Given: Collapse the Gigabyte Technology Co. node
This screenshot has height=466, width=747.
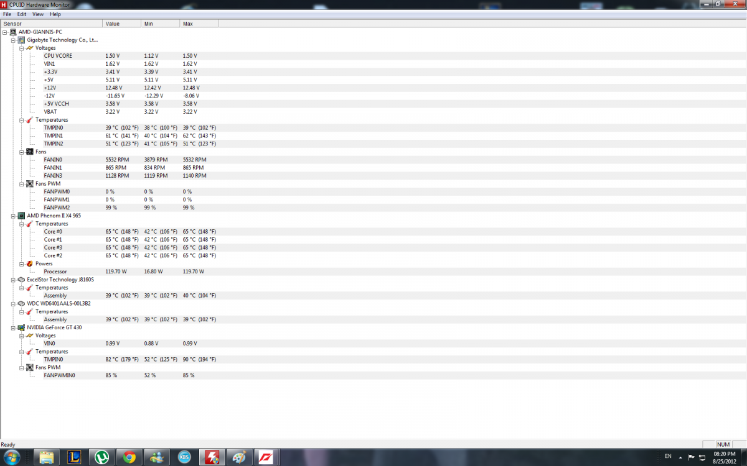Looking at the screenshot, I should (x=13, y=40).
